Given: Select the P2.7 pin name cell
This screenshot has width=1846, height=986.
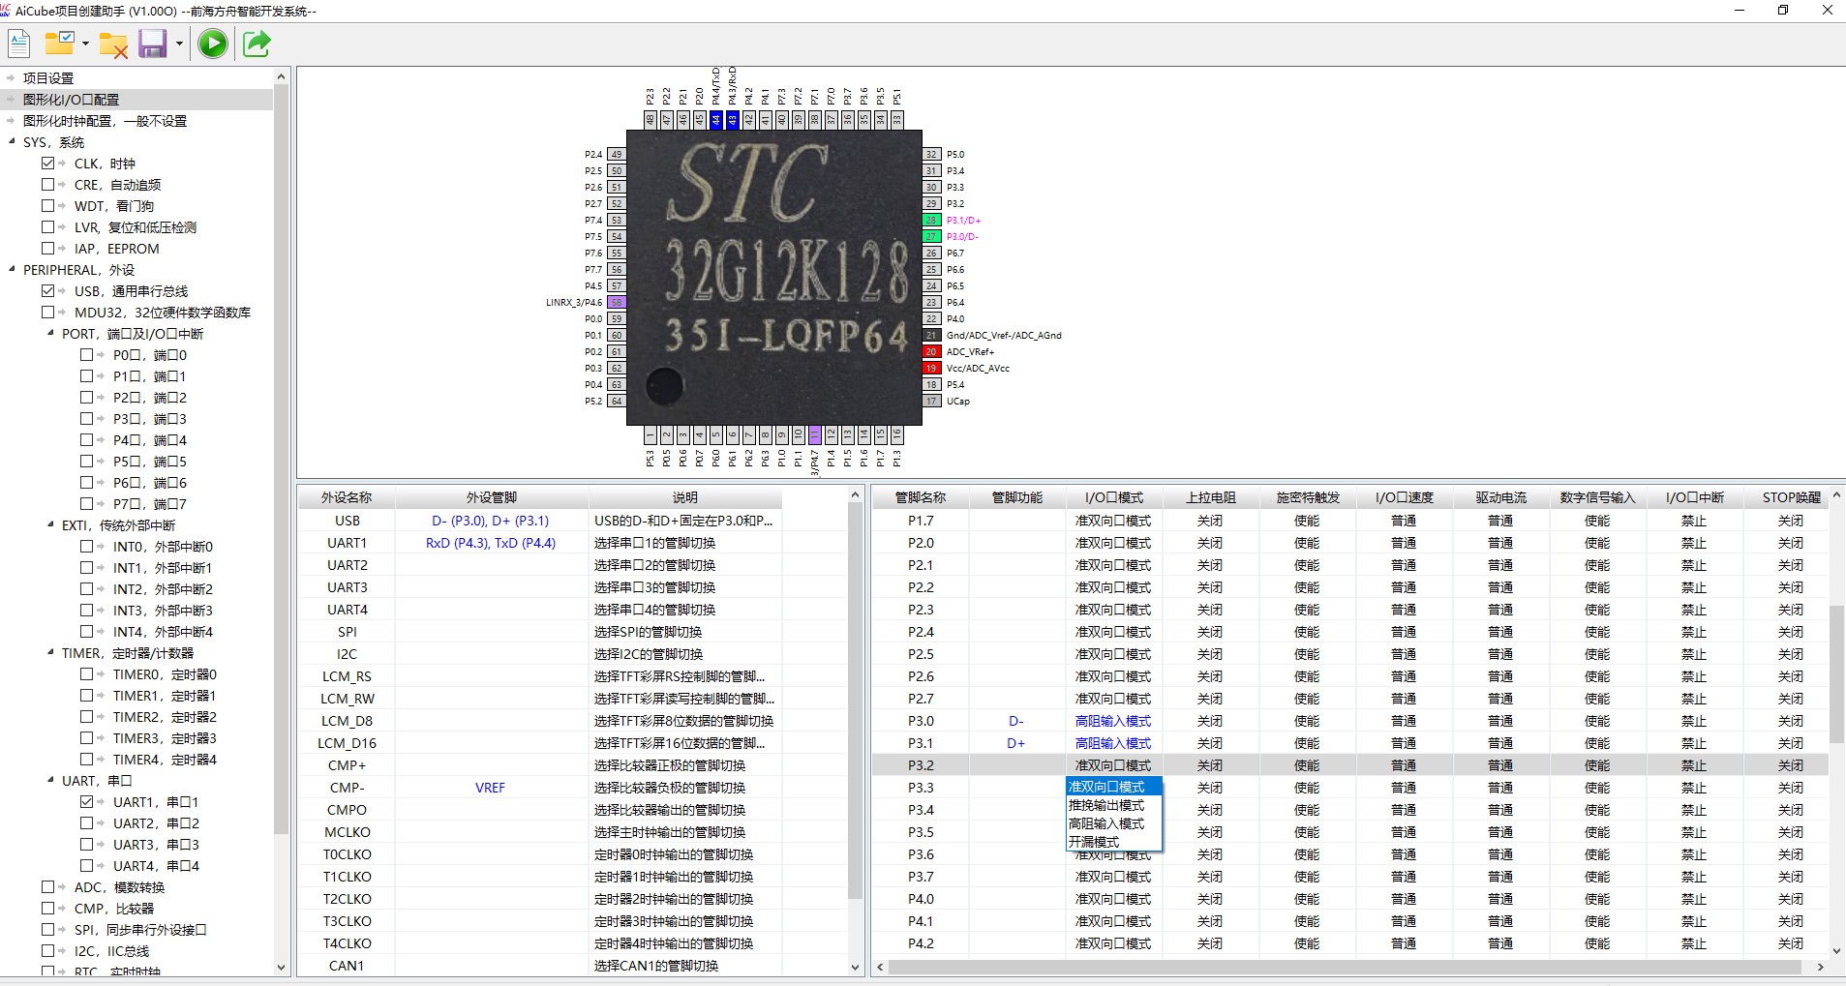Looking at the screenshot, I should click(x=921, y=699).
